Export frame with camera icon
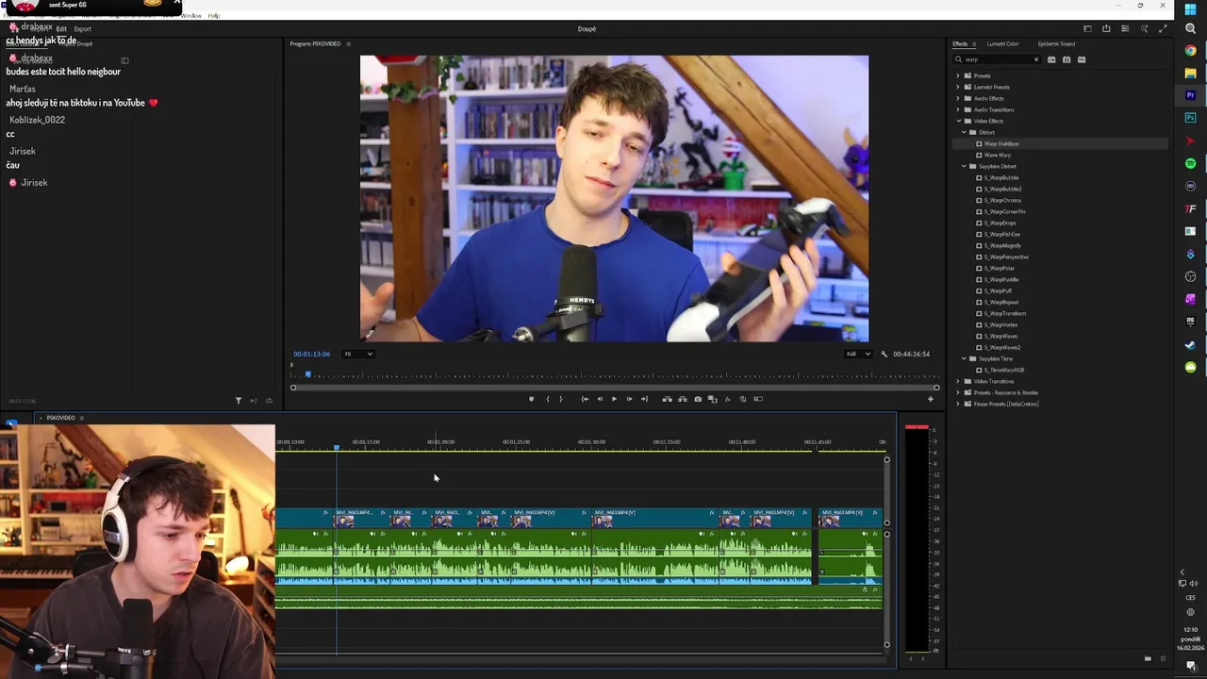Viewport: 1207px width, 679px height. coord(698,399)
